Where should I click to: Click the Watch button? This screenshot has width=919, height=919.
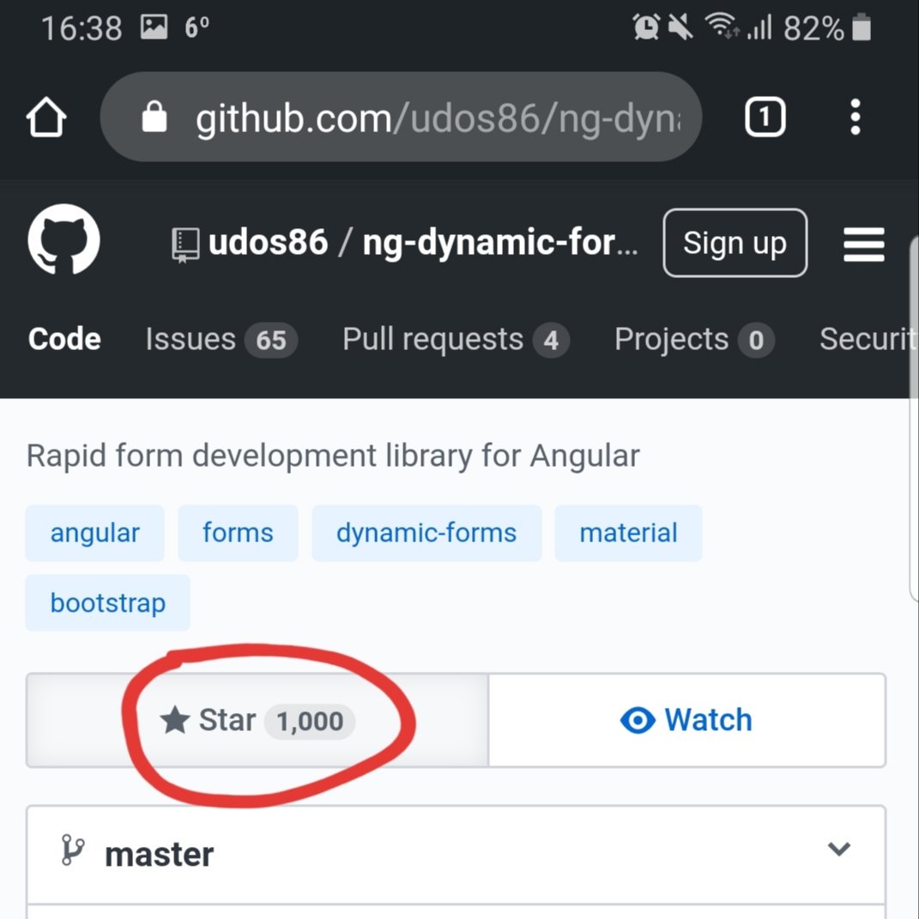click(x=687, y=720)
